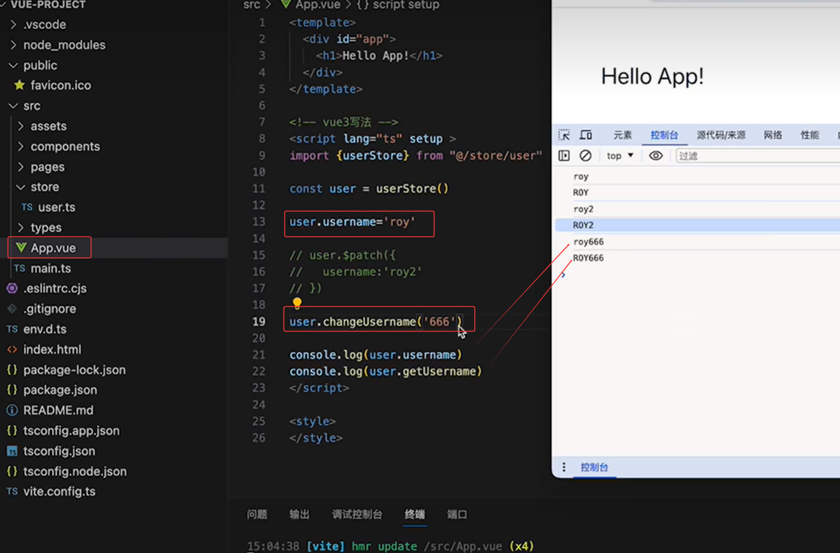Expand the node_modules folder

[x=13, y=45]
